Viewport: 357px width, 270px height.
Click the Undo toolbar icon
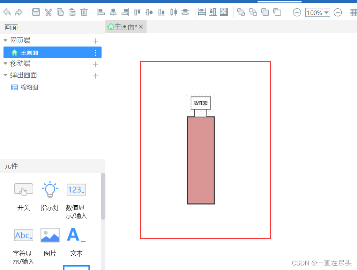click(x=7, y=12)
